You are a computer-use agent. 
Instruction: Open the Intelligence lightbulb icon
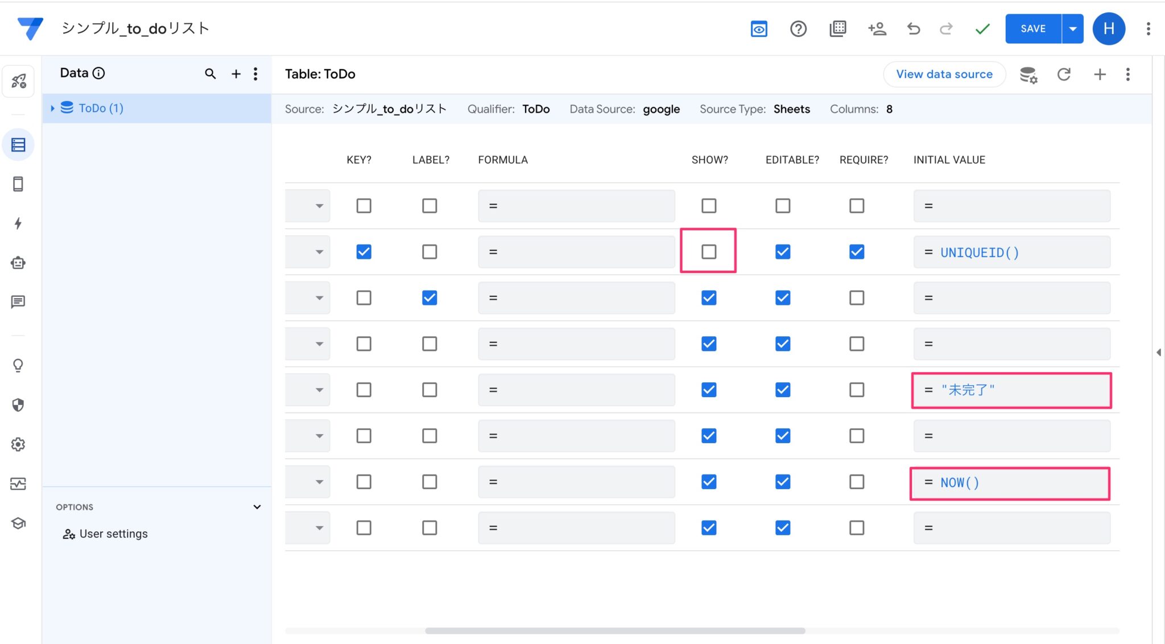pos(18,366)
